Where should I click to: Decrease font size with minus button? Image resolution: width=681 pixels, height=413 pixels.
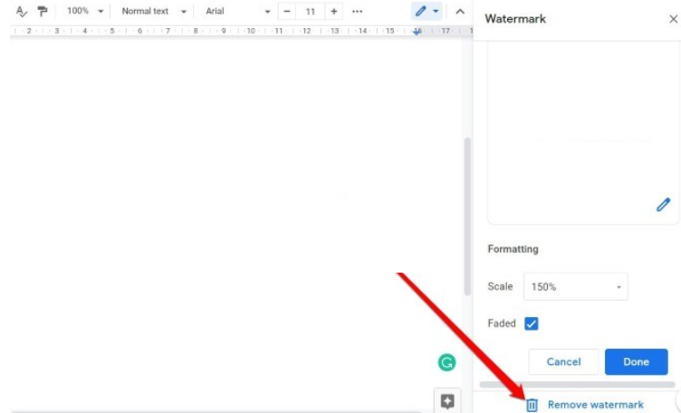tap(287, 12)
